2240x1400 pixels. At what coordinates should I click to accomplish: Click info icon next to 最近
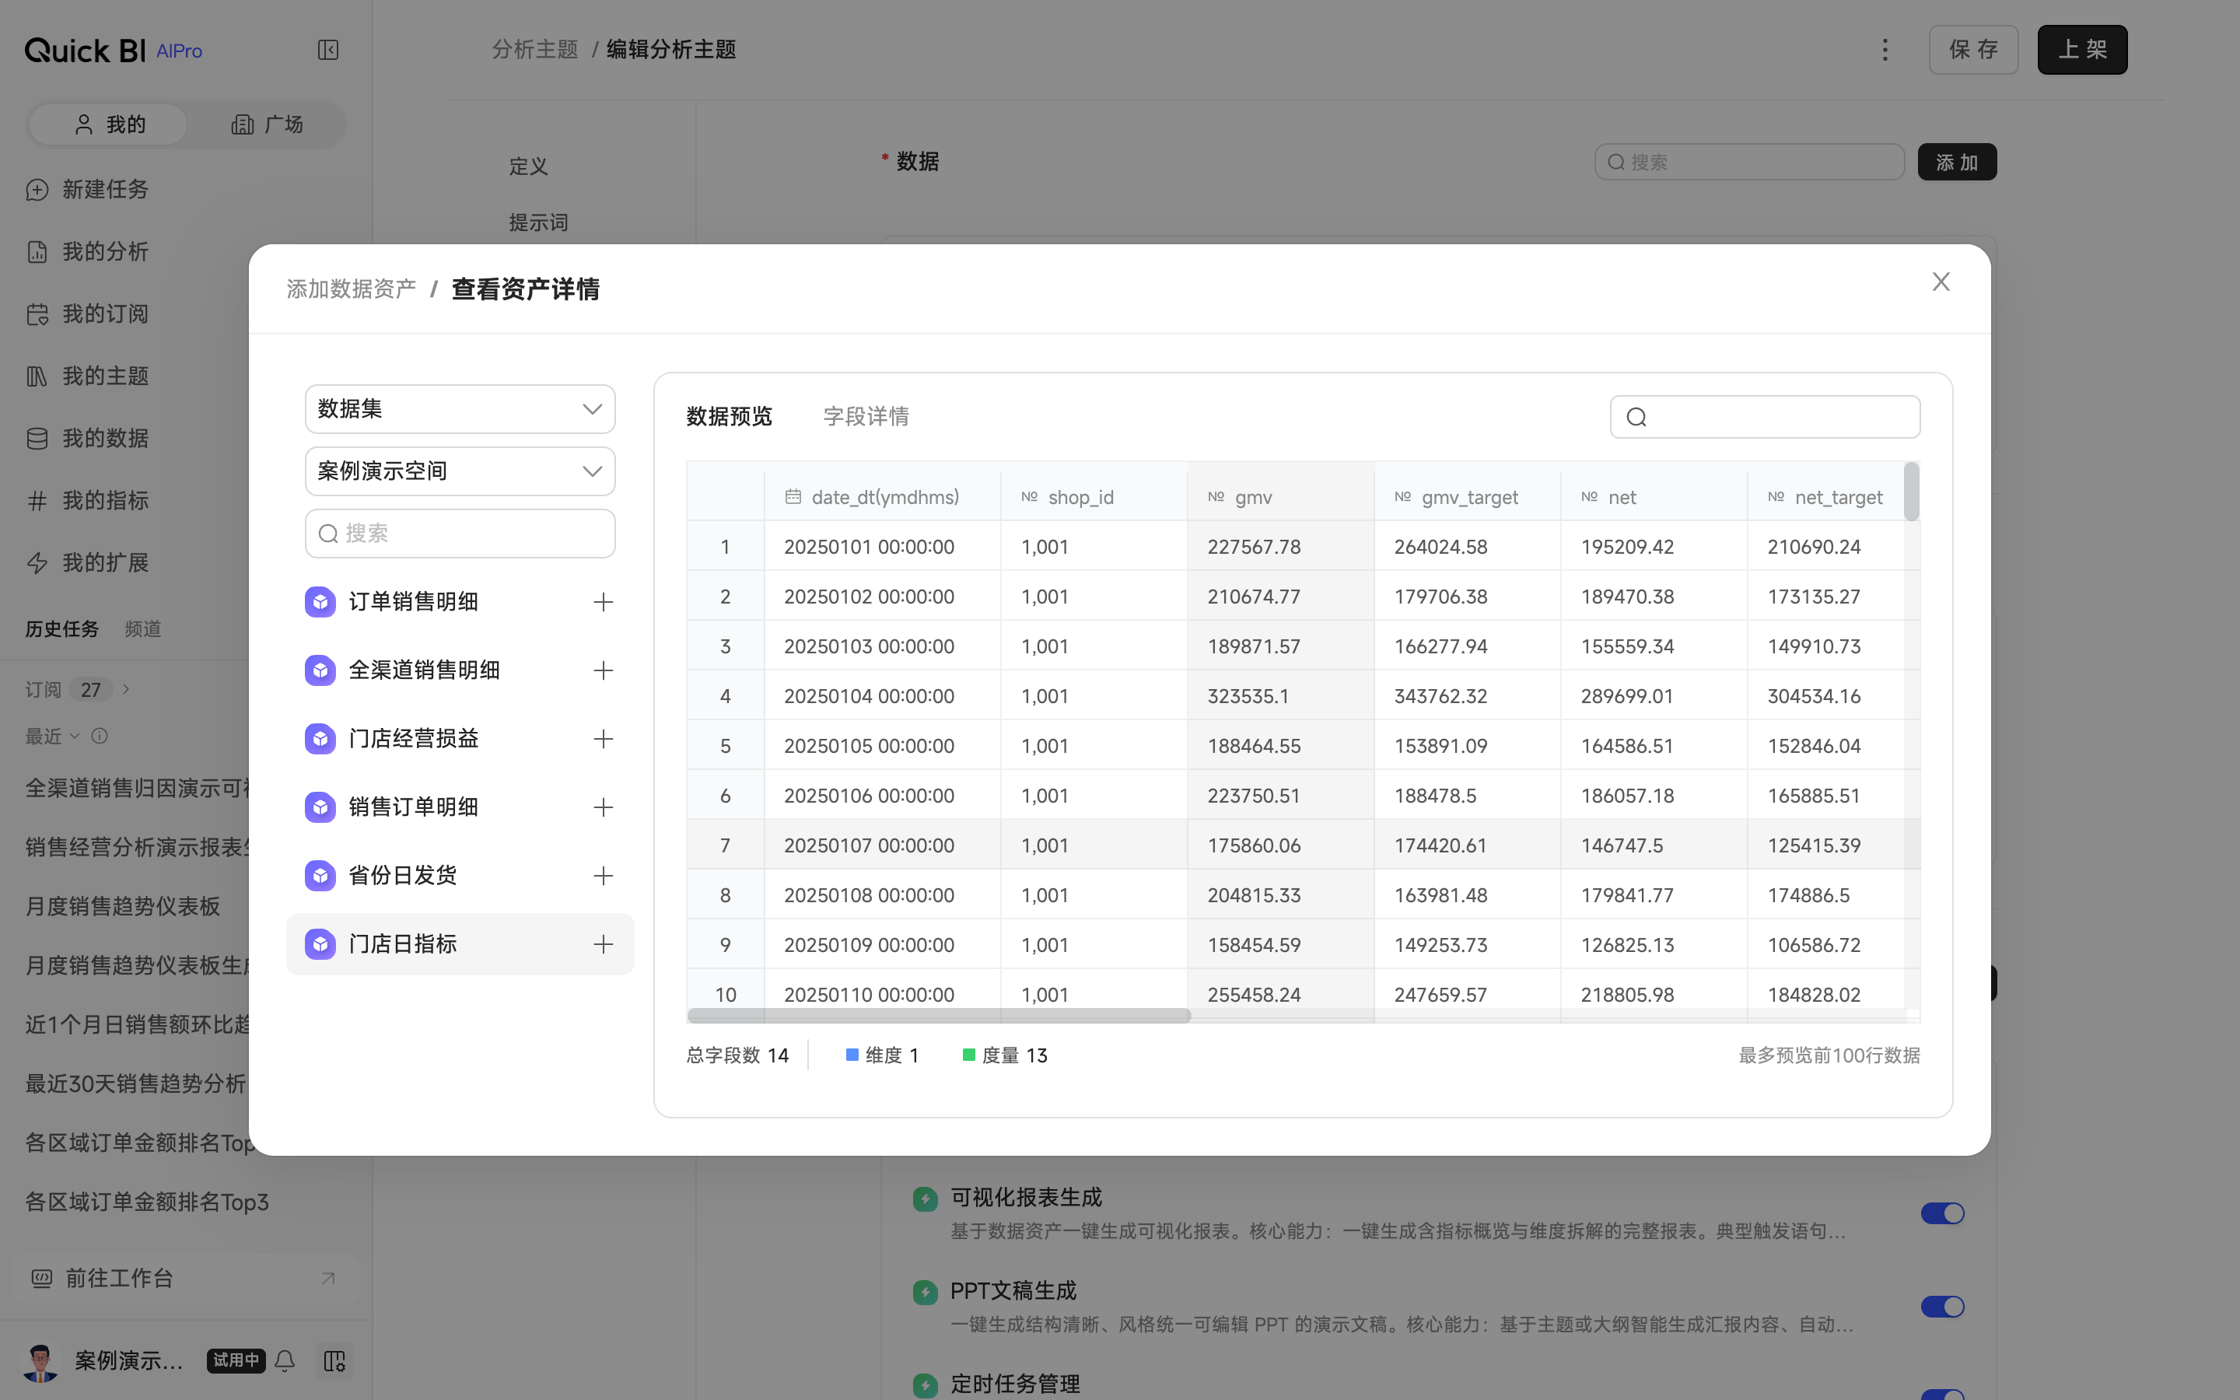[x=99, y=736]
